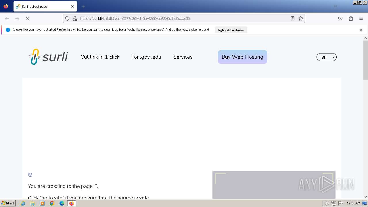Open the Surli logo homepage link

48,57
